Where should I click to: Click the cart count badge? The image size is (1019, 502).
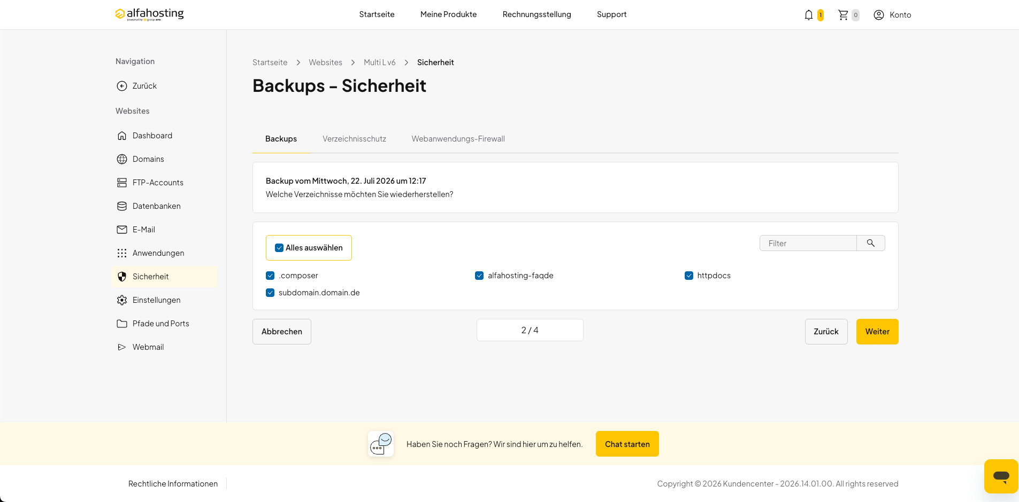pyautogui.click(x=855, y=15)
